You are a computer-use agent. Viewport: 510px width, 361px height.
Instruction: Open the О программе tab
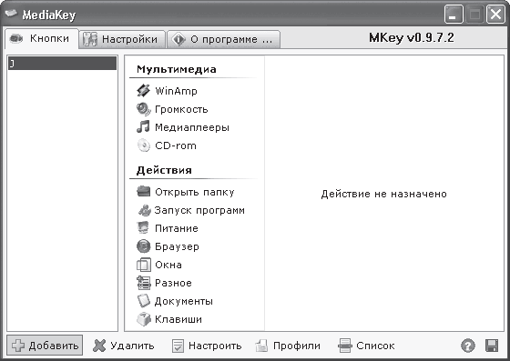(223, 39)
